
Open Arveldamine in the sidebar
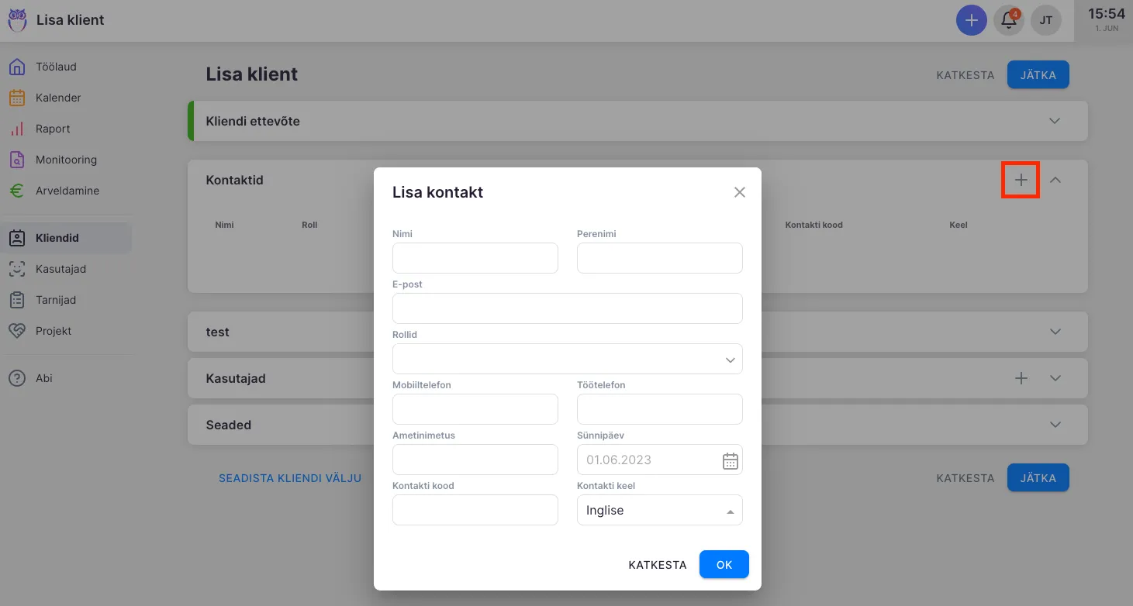(x=67, y=191)
